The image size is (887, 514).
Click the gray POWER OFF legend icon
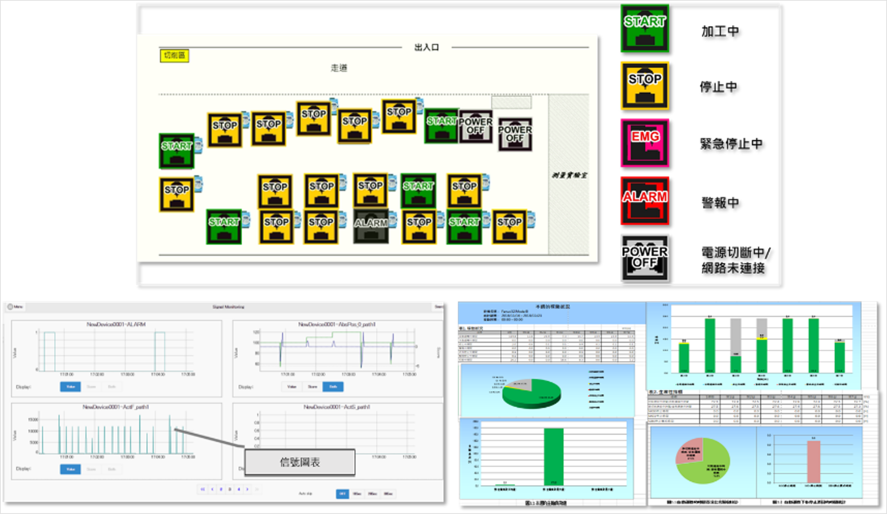pos(645,258)
